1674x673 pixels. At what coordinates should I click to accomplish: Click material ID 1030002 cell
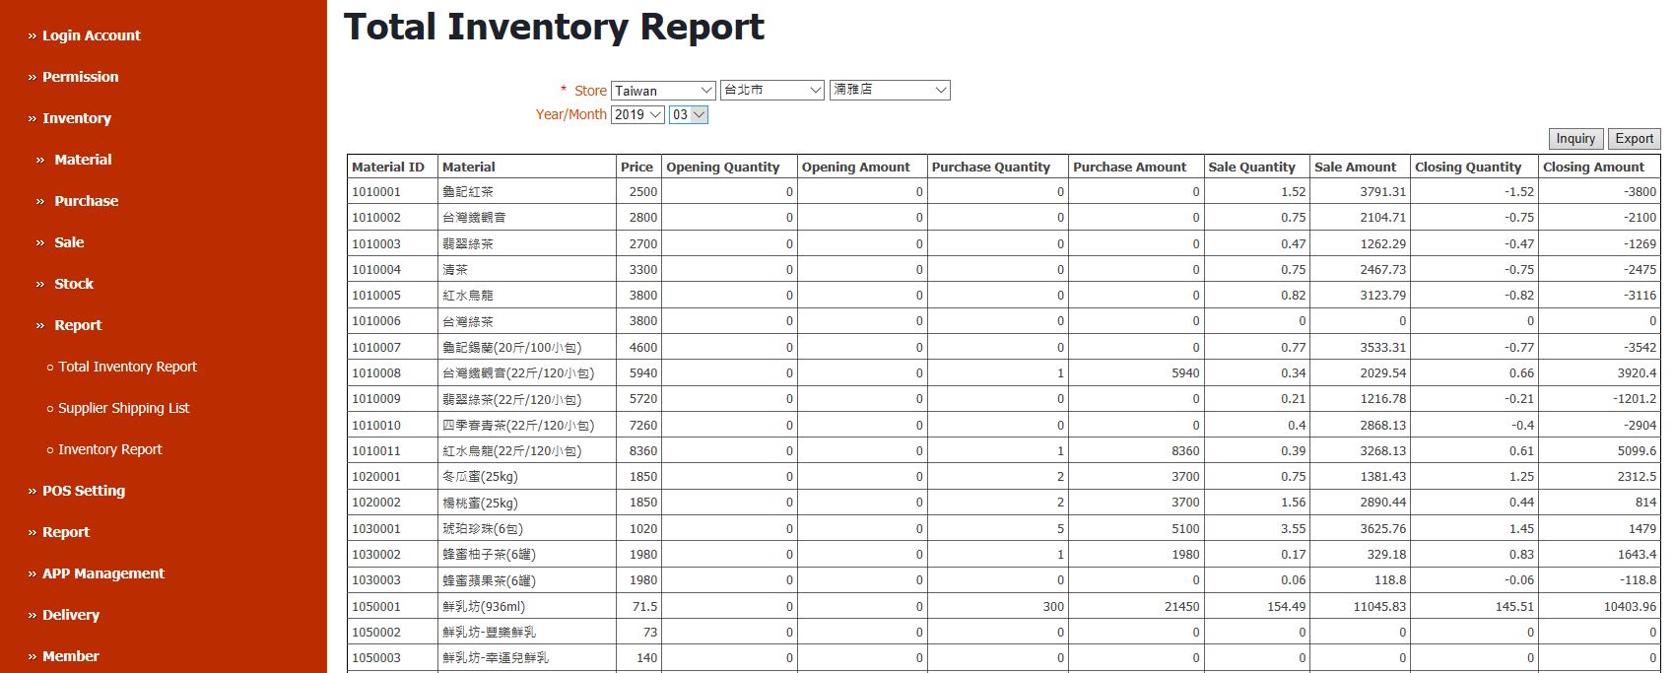(392, 554)
